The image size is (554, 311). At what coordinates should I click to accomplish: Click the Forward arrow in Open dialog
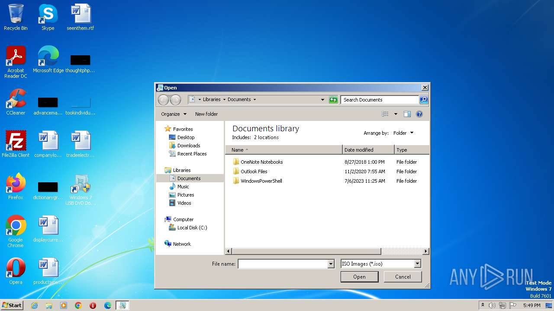point(175,100)
